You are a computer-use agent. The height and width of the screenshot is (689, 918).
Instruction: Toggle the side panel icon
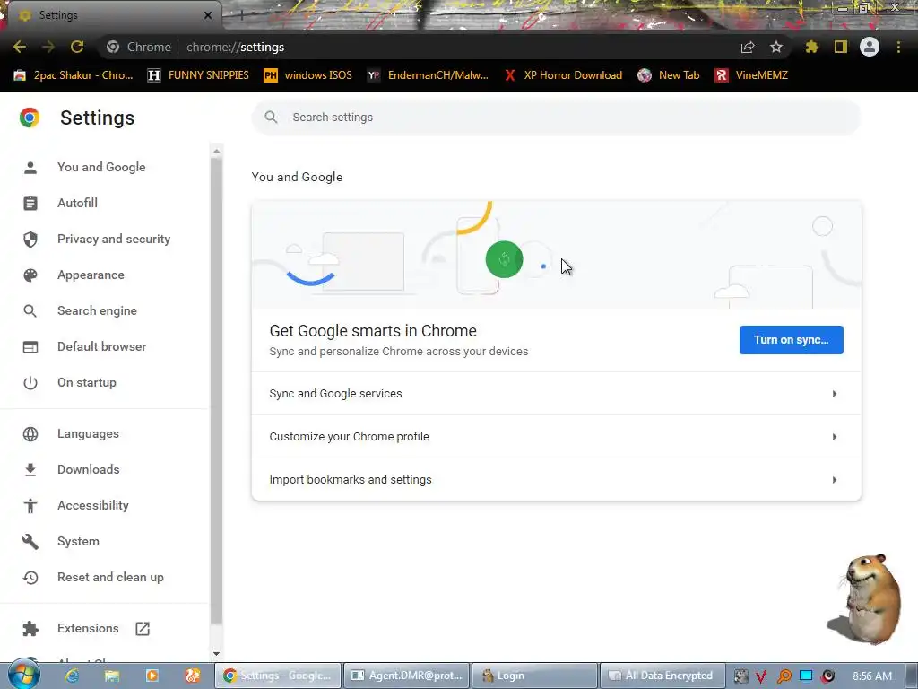click(841, 47)
